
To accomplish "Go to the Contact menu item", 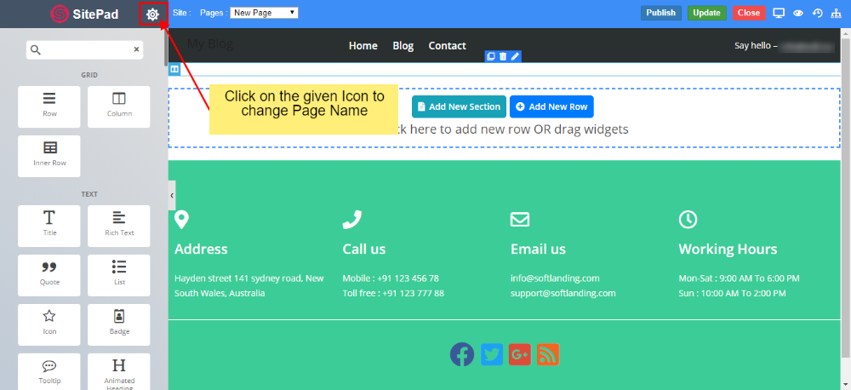I will tap(447, 46).
